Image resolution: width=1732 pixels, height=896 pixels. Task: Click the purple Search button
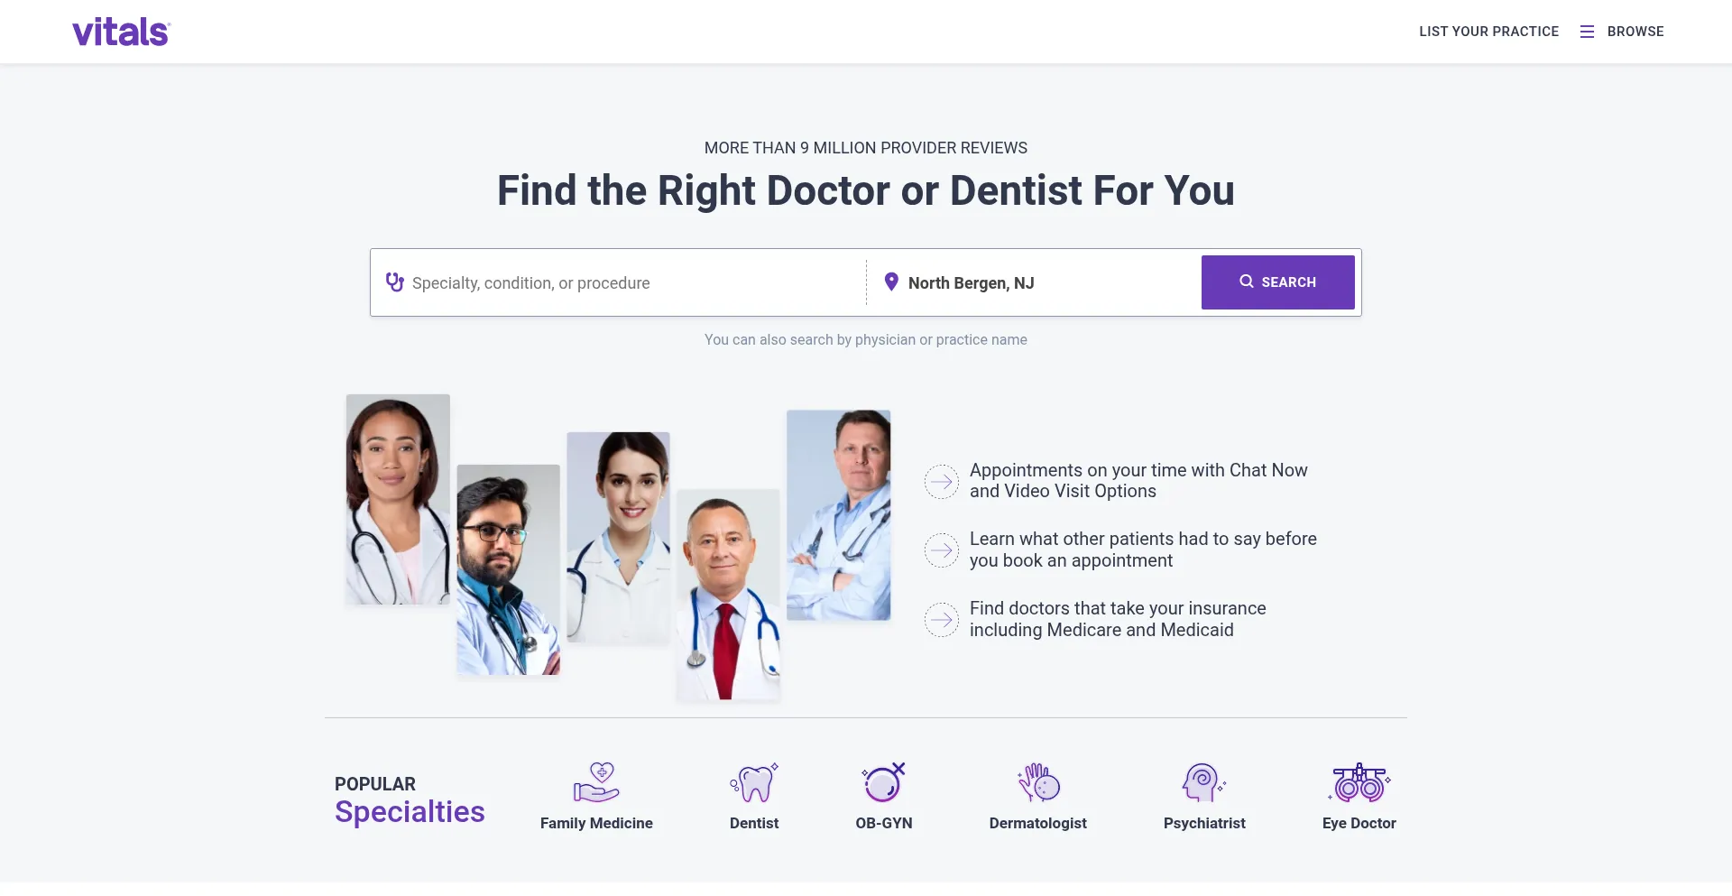tap(1277, 282)
